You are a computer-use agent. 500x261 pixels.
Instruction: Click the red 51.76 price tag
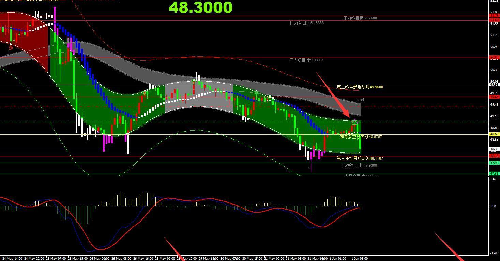pos(494,16)
